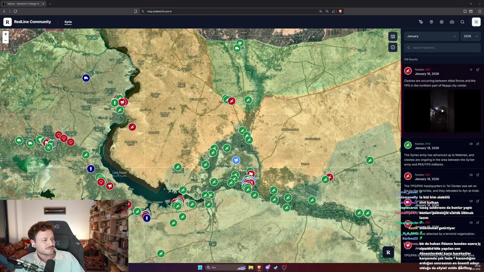The image size is (484, 272).
Task: Focus the Search Markers input field
Action: coord(442,48)
